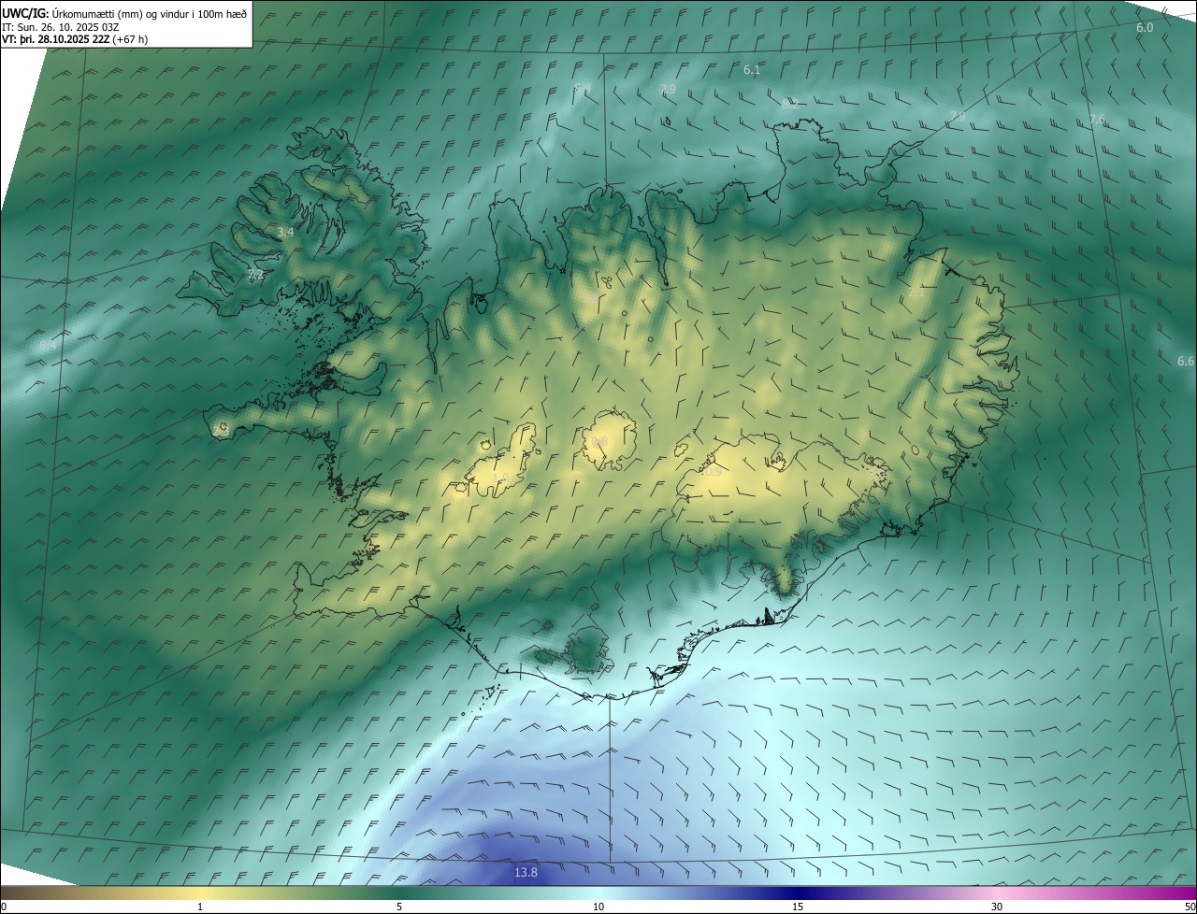Pick the 8.2 value label
Viewport: 1197px width, 914px height.
tap(790, 105)
